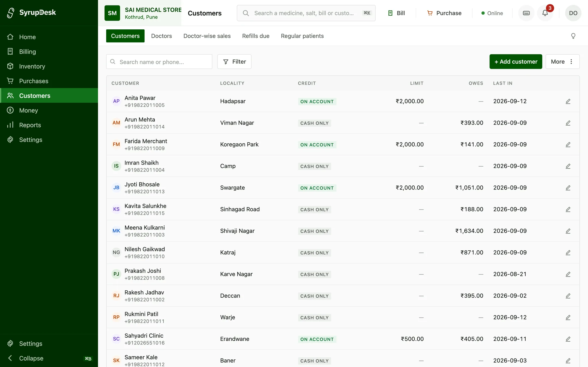588x367 pixels.
Task: Click the Koregaon Park locality cell
Action: (x=239, y=144)
